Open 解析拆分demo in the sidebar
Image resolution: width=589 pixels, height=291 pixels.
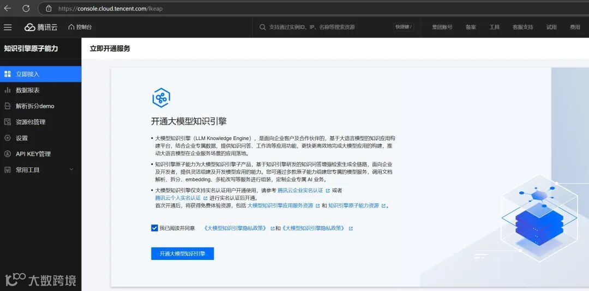[x=40, y=106]
